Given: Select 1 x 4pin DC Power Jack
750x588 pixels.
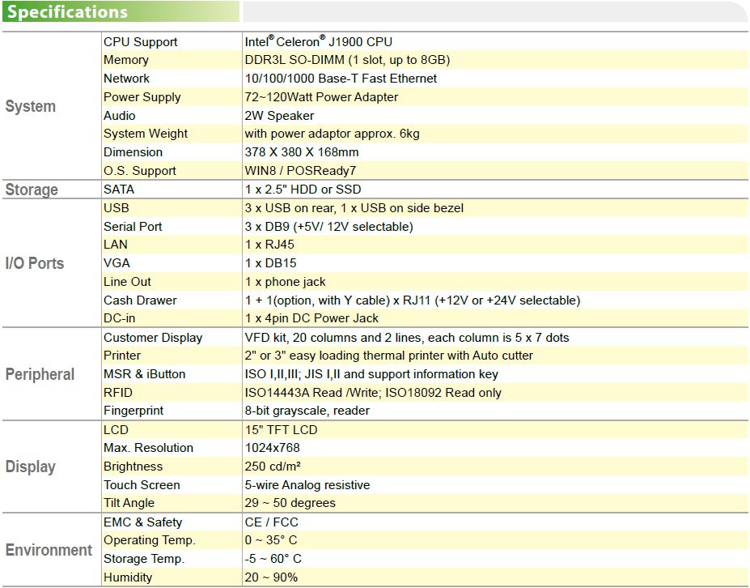Looking at the screenshot, I should click(x=311, y=318).
